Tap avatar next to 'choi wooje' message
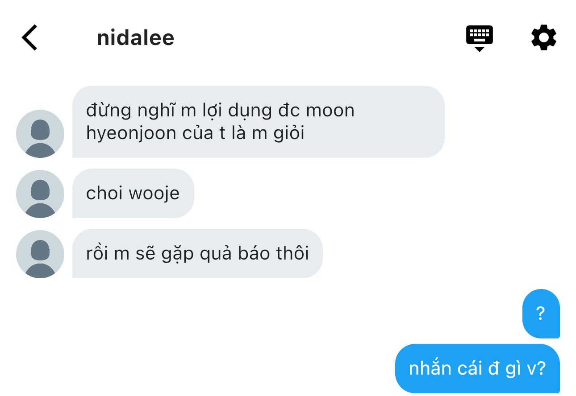This screenshot has height=396, width=576. tap(40, 194)
